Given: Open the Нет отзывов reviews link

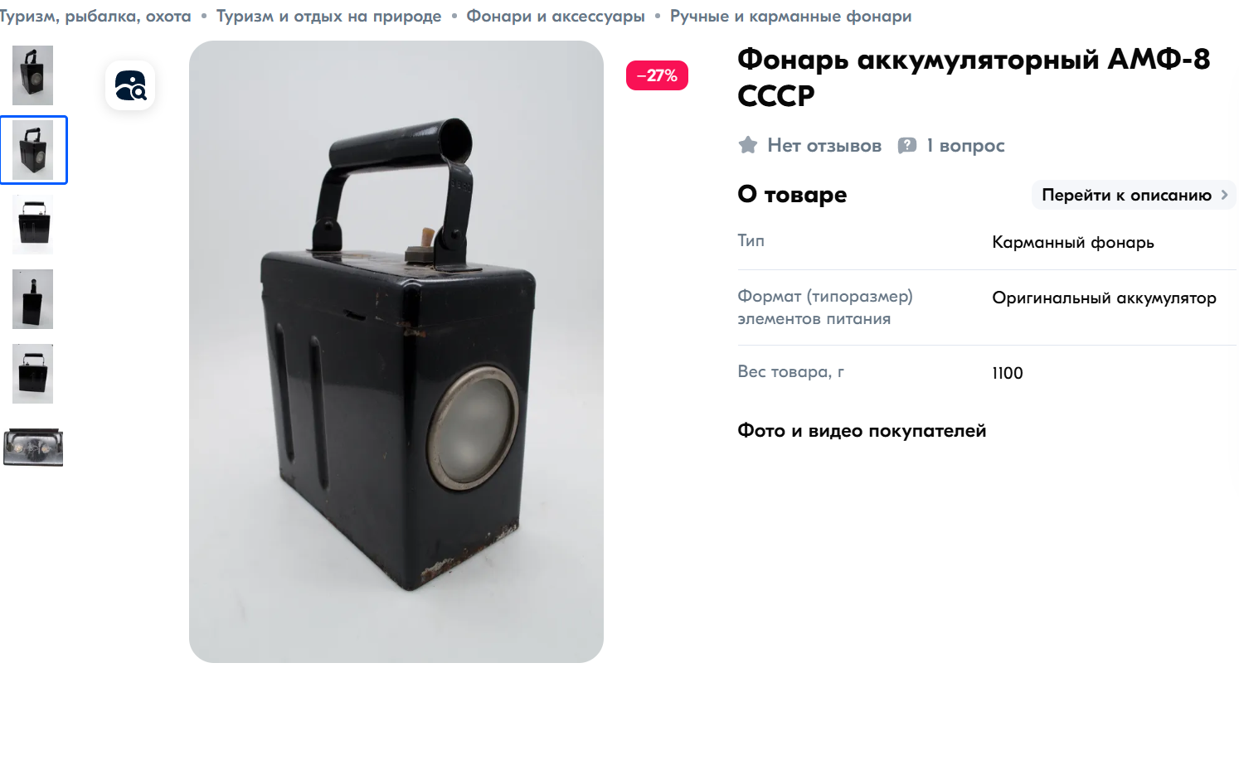Looking at the screenshot, I should click(824, 146).
